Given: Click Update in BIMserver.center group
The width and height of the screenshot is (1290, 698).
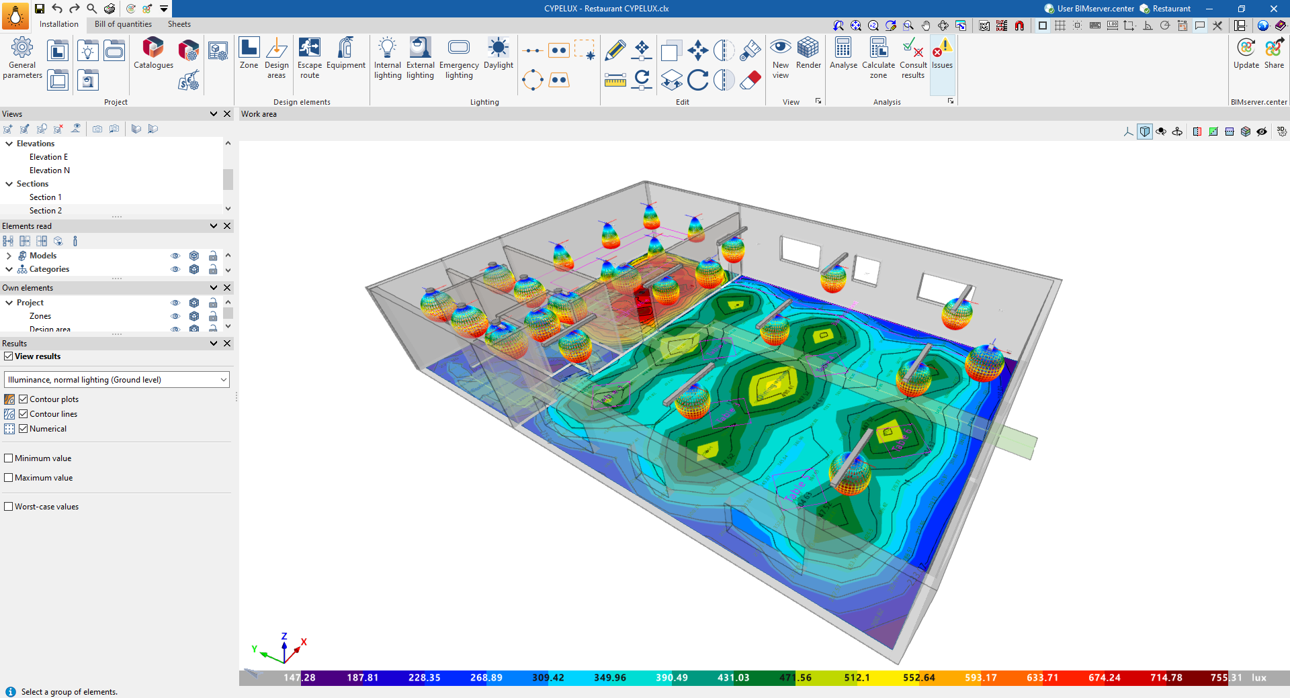Looking at the screenshot, I should [1246, 54].
